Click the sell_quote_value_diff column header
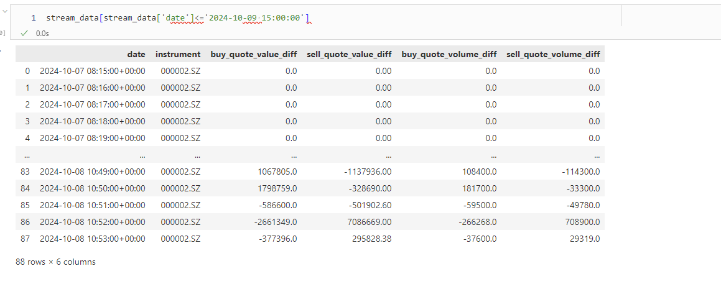The image size is (721, 284). [349, 54]
